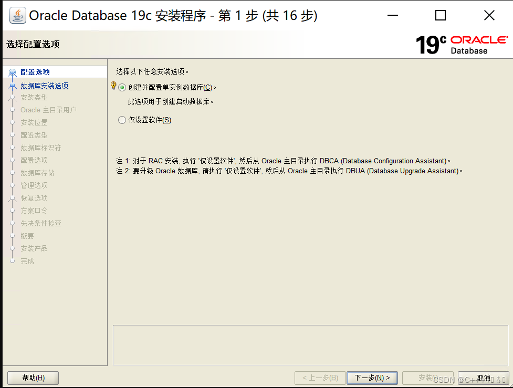Click the empty message area at bottom
The image size is (513, 388).
(x=310, y=345)
